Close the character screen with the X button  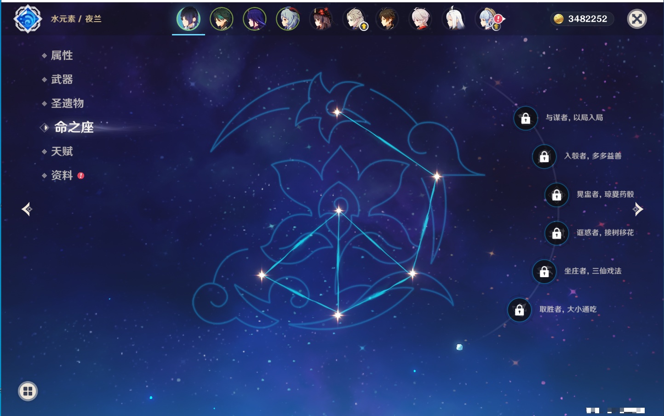(637, 19)
